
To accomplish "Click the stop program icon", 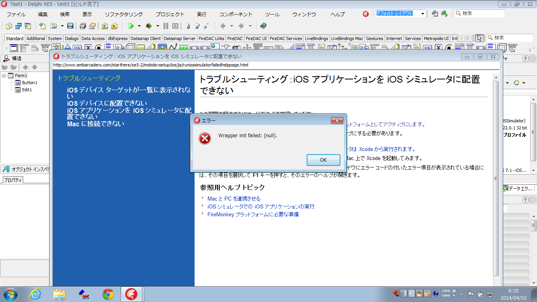I will pos(175,26).
